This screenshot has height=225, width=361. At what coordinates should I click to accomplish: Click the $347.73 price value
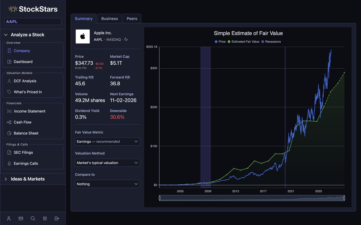tap(84, 63)
